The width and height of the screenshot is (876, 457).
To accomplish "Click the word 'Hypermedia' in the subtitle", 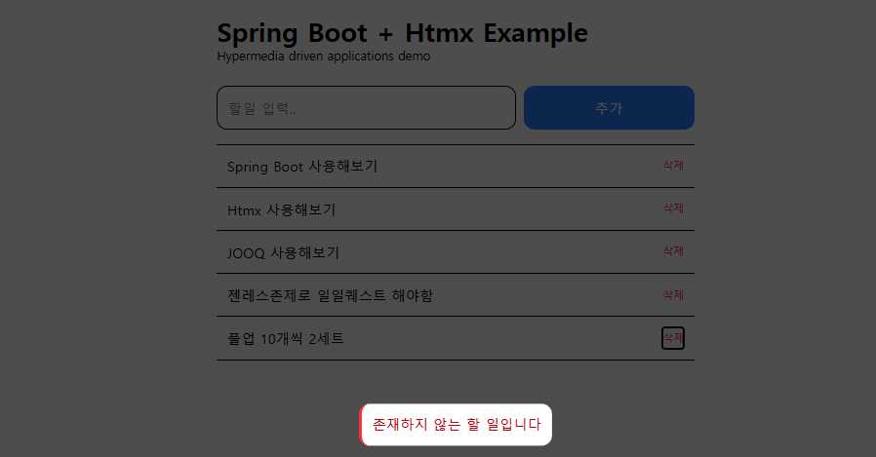I will (251, 57).
